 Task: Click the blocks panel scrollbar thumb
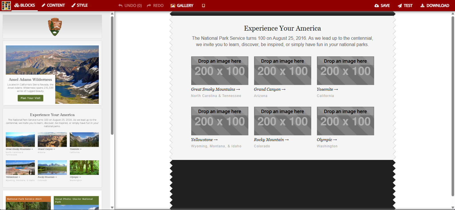click(x=112, y=75)
